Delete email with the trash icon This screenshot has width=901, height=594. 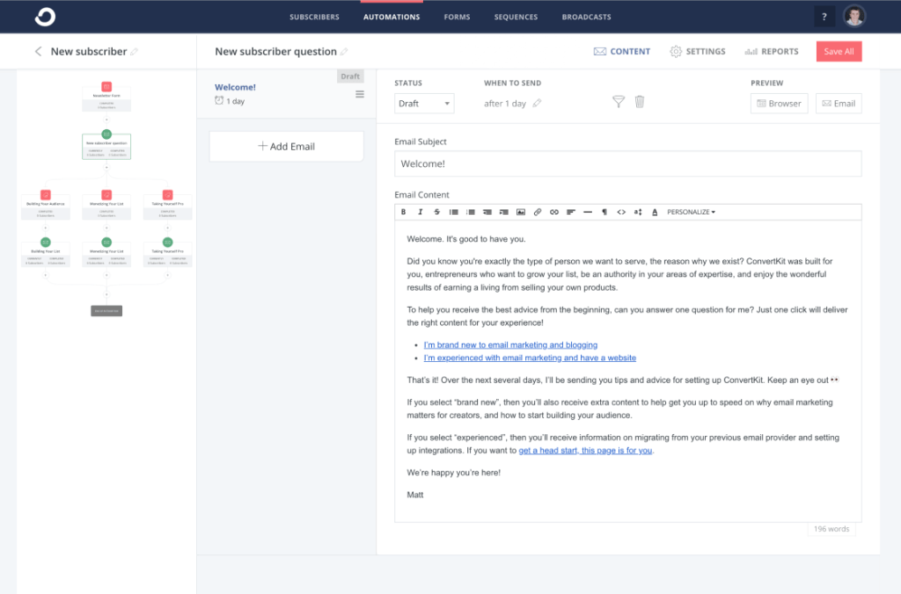[640, 102]
